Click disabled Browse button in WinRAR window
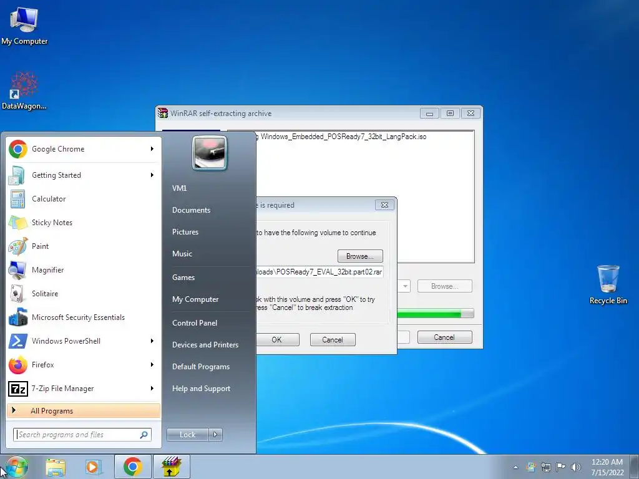639x479 pixels. [444, 286]
